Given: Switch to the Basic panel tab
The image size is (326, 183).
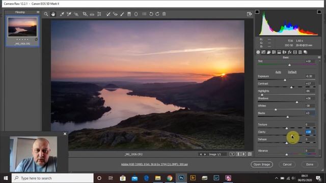Looking at the screenshot, I should pos(258,52).
